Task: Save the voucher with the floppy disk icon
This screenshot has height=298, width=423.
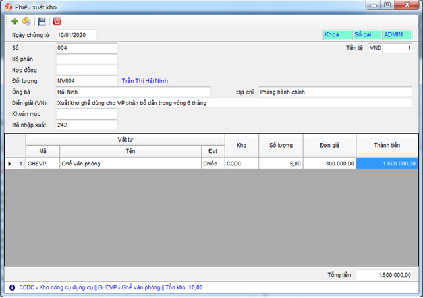Action: coord(42,21)
